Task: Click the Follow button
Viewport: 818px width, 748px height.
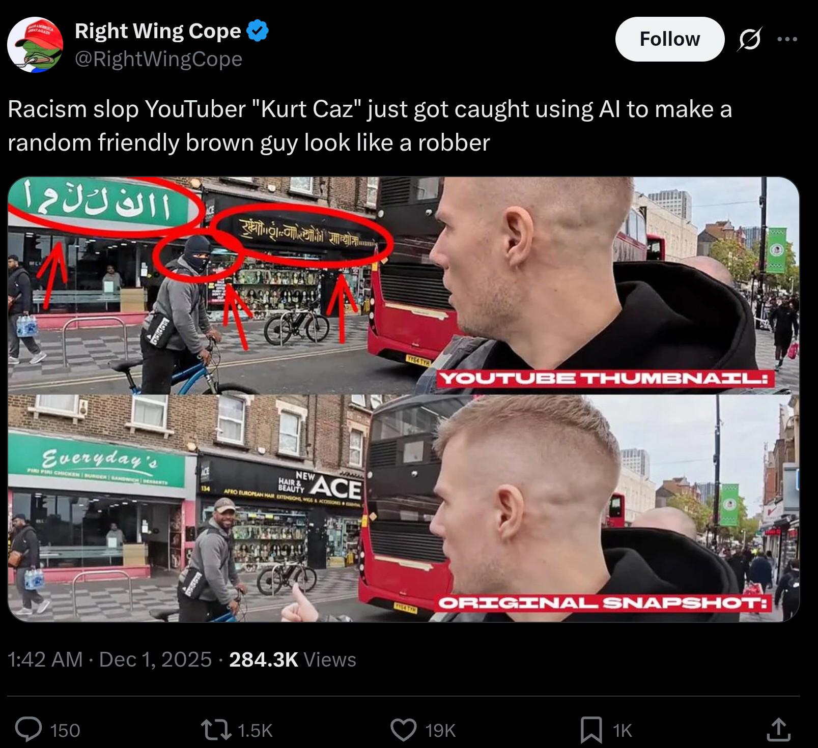Action: pyautogui.click(x=669, y=39)
